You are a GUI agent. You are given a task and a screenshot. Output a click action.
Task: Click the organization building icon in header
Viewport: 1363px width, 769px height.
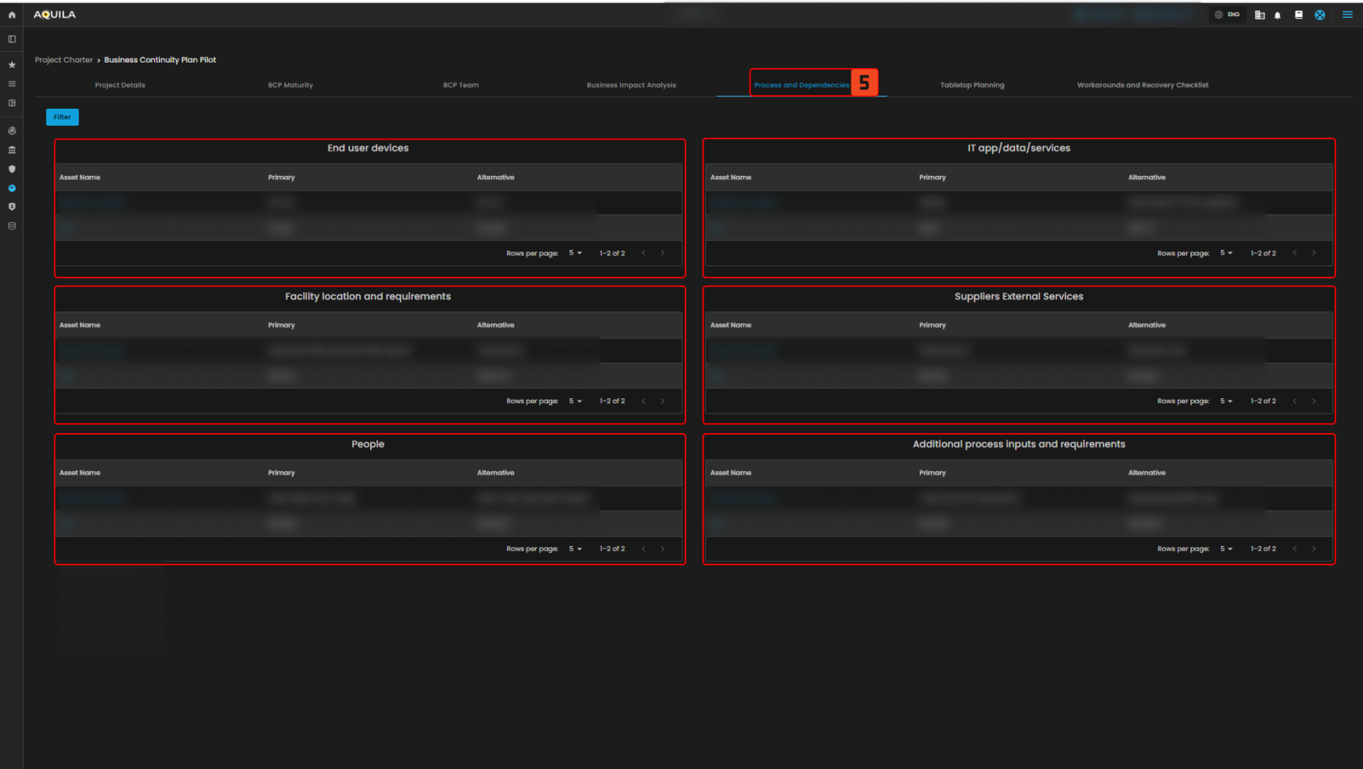coord(1259,15)
